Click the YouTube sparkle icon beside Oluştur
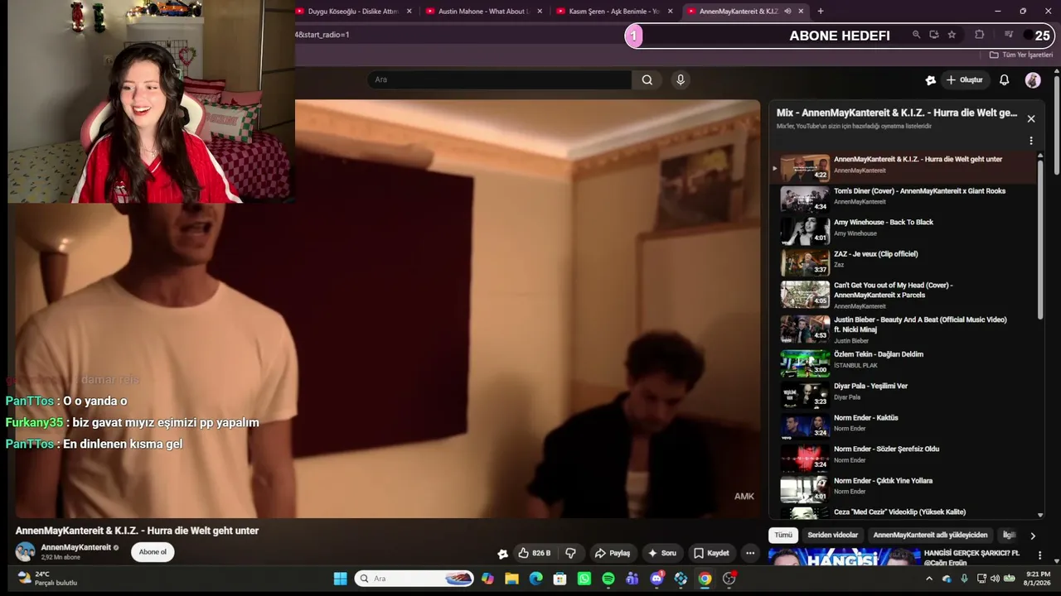This screenshot has height=596, width=1061. 930,80
